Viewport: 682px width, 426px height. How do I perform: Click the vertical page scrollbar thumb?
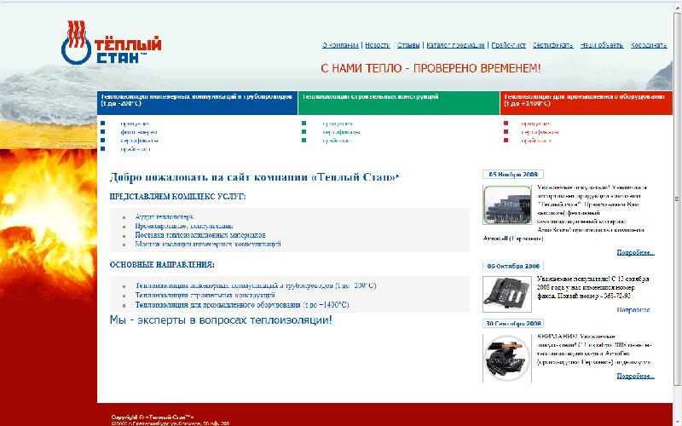[677, 199]
